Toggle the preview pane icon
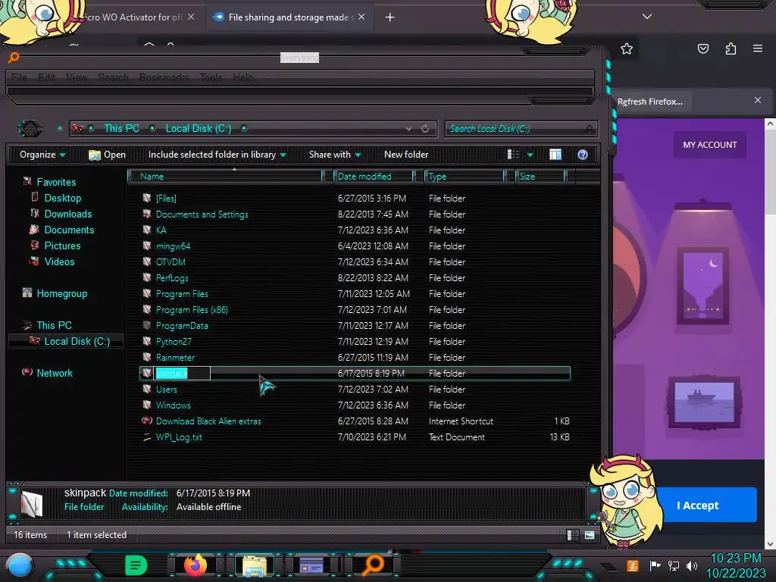Screen dimensions: 776x582 tap(555, 155)
